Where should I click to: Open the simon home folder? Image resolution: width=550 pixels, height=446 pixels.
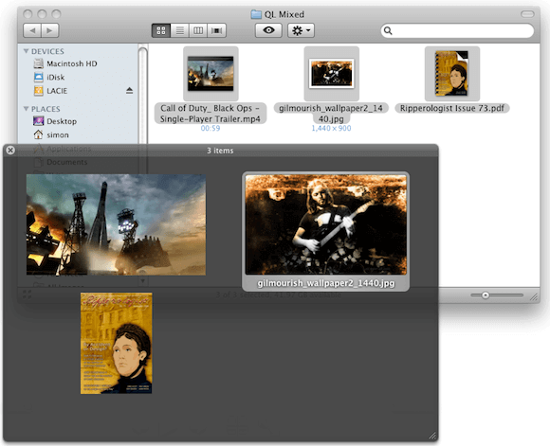tap(58, 134)
